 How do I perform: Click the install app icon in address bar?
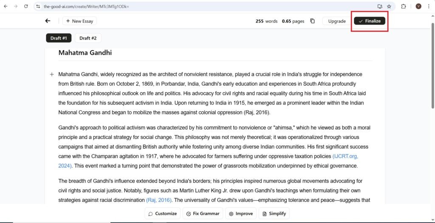(x=380, y=6)
